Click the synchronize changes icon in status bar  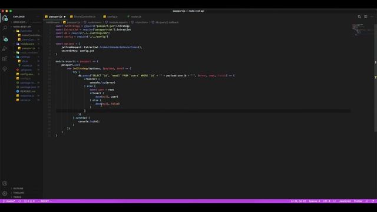(19, 201)
